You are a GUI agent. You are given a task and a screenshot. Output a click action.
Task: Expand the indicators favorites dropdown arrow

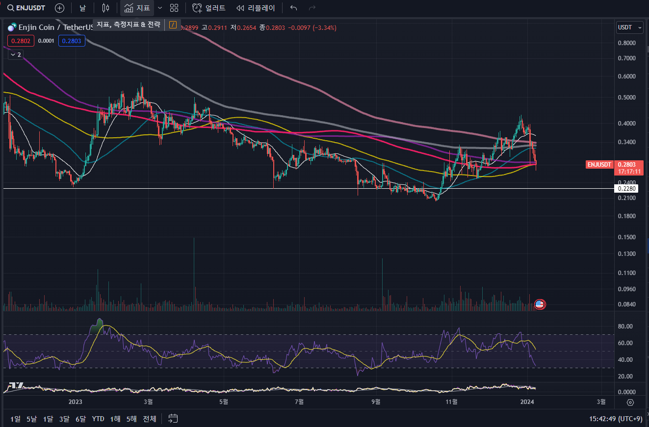160,8
